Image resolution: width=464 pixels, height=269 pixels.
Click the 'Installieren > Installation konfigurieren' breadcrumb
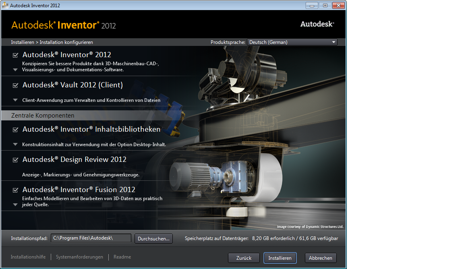52,42
